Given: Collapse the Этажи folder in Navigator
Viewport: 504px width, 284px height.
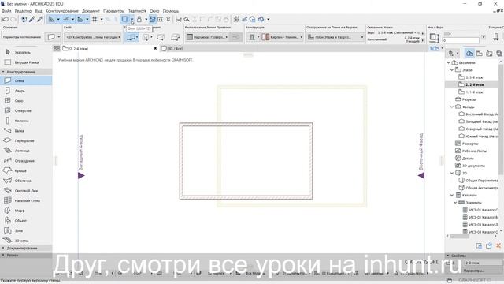Looking at the screenshot, I should (x=452, y=70).
